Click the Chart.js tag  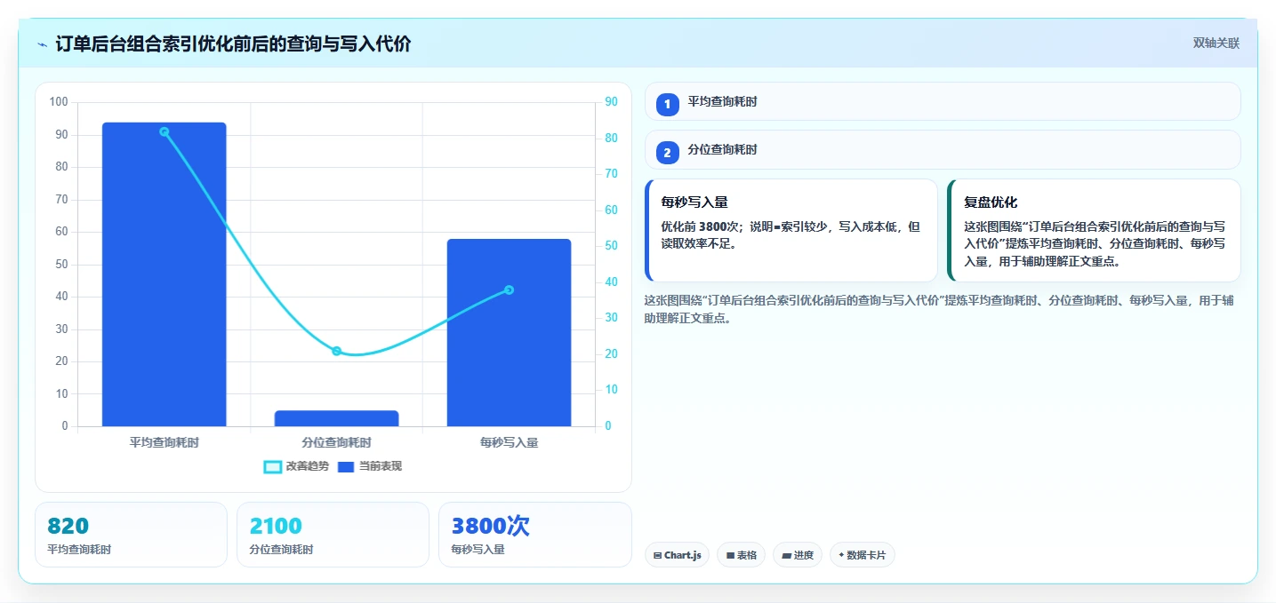tap(678, 555)
